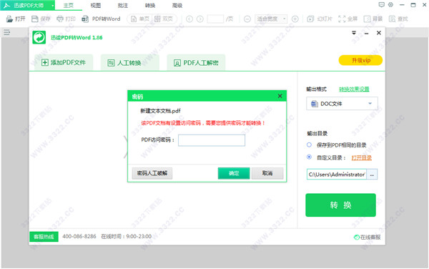Image resolution: width=429 pixels, height=269 pixels.
Task: Open the 主页 tab
Action: click(69, 6)
